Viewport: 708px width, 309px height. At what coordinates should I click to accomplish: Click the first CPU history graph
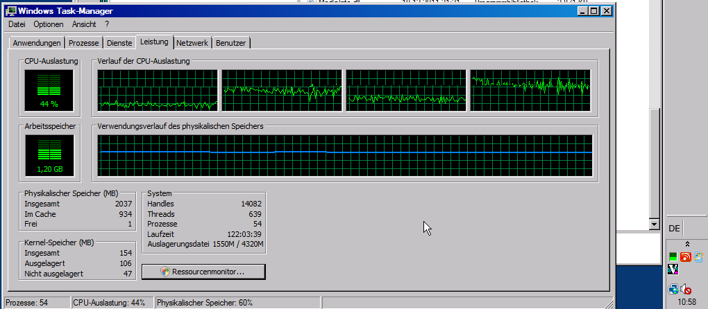click(158, 90)
